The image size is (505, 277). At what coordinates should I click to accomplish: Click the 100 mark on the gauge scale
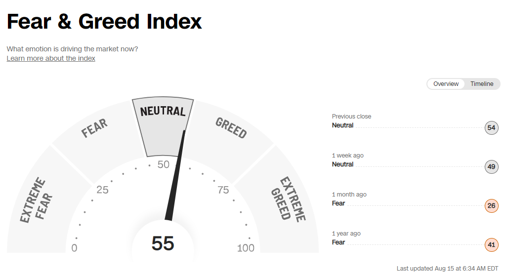click(x=246, y=248)
